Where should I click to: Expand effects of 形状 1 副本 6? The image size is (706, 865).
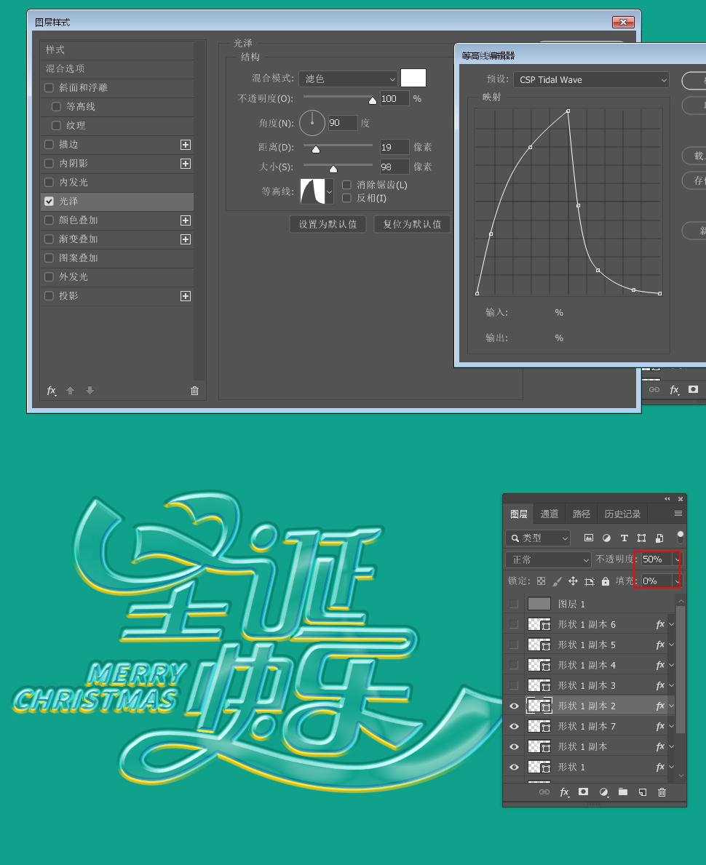671,624
